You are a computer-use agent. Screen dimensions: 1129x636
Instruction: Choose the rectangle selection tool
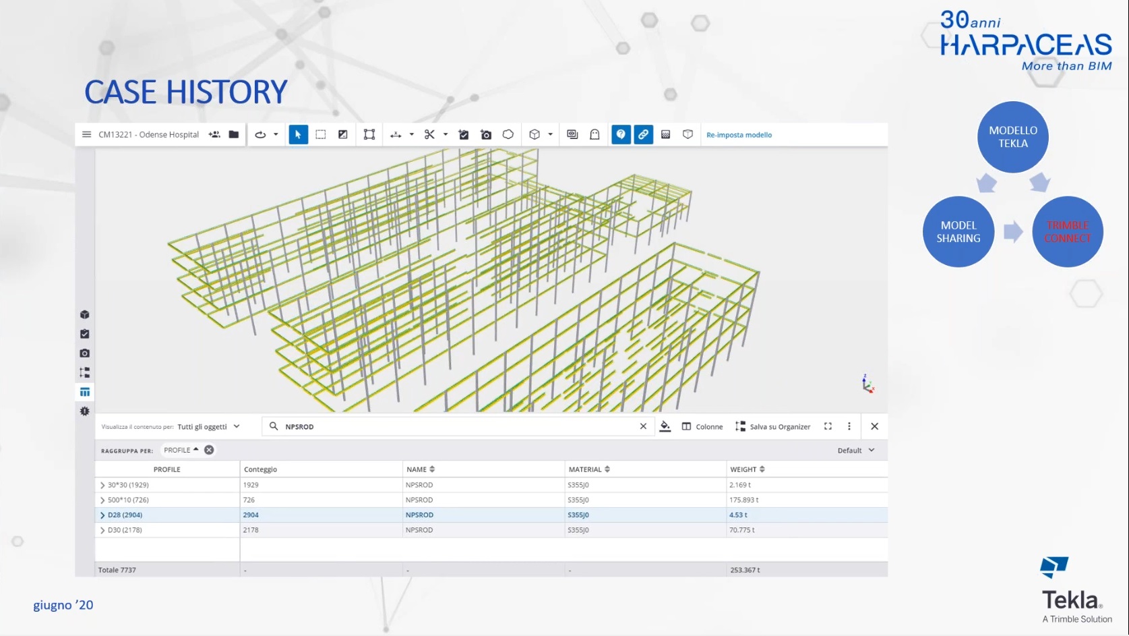pyautogui.click(x=321, y=134)
